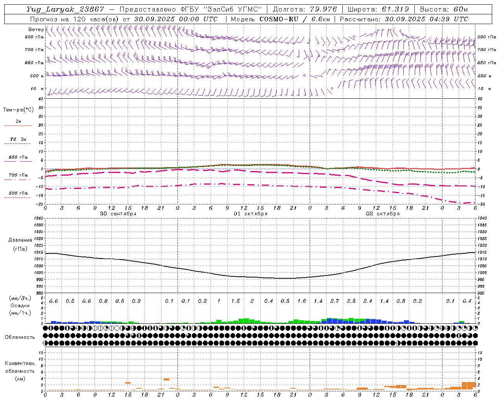The height and width of the screenshot is (398, 498).
Task: Click the Модель COSMO-RU / 6.6км text
Action: pos(281,19)
